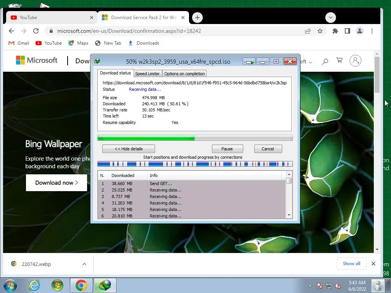Image resolution: width=391 pixels, height=293 pixels.
Task: Open the Maps bookmark
Action: click(x=78, y=43)
